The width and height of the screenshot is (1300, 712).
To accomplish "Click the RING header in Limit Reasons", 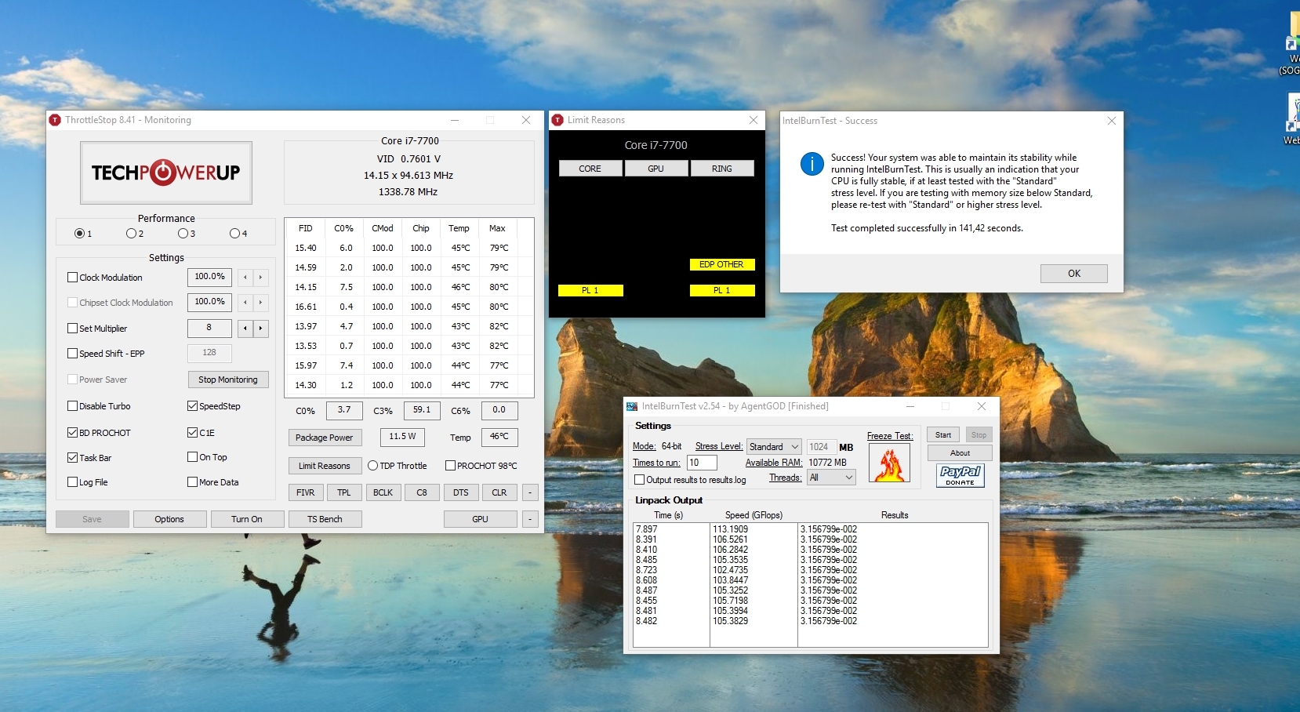I will click(x=722, y=169).
